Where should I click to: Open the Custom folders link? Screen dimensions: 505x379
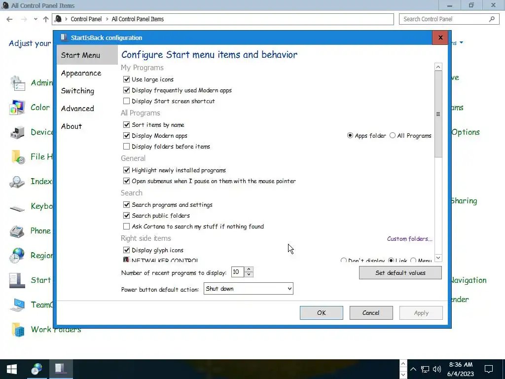pos(410,239)
